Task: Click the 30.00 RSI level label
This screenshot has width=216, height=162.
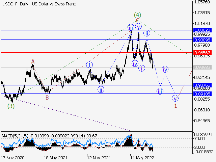Action: pyautogui.click(x=199, y=147)
